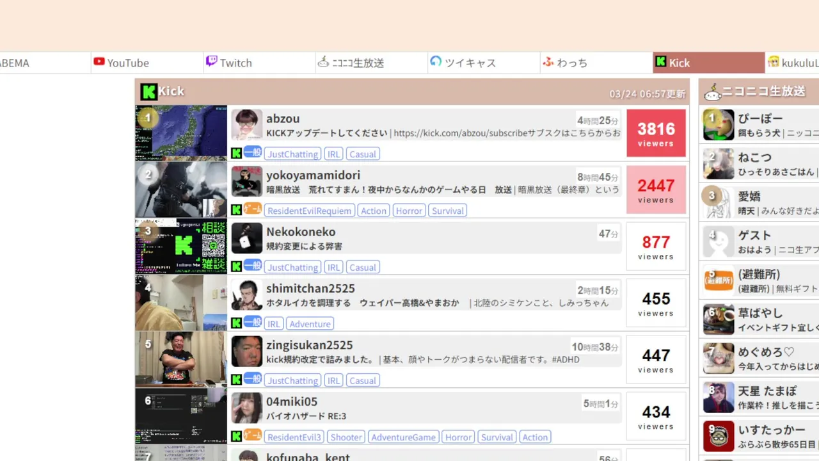The image size is (819, 461).
Task: Click zingisukan2525's avatar icon
Action: [x=247, y=352]
